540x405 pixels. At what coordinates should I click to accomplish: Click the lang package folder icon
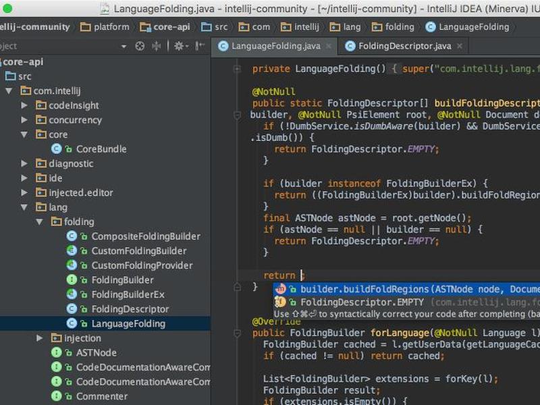[x=41, y=207]
